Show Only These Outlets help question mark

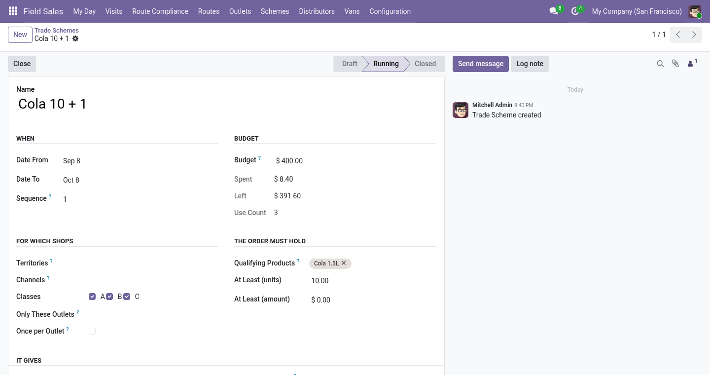(77, 313)
